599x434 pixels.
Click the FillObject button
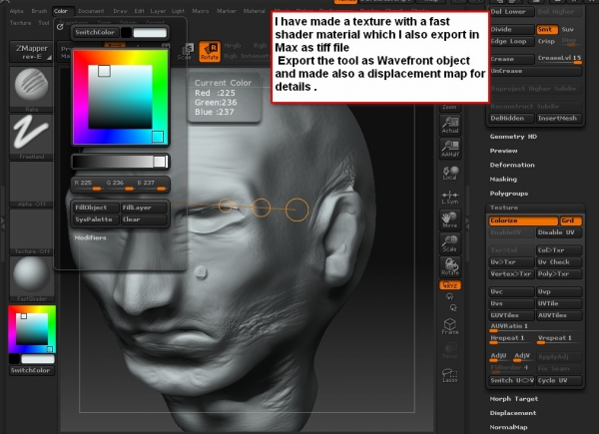coord(95,208)
